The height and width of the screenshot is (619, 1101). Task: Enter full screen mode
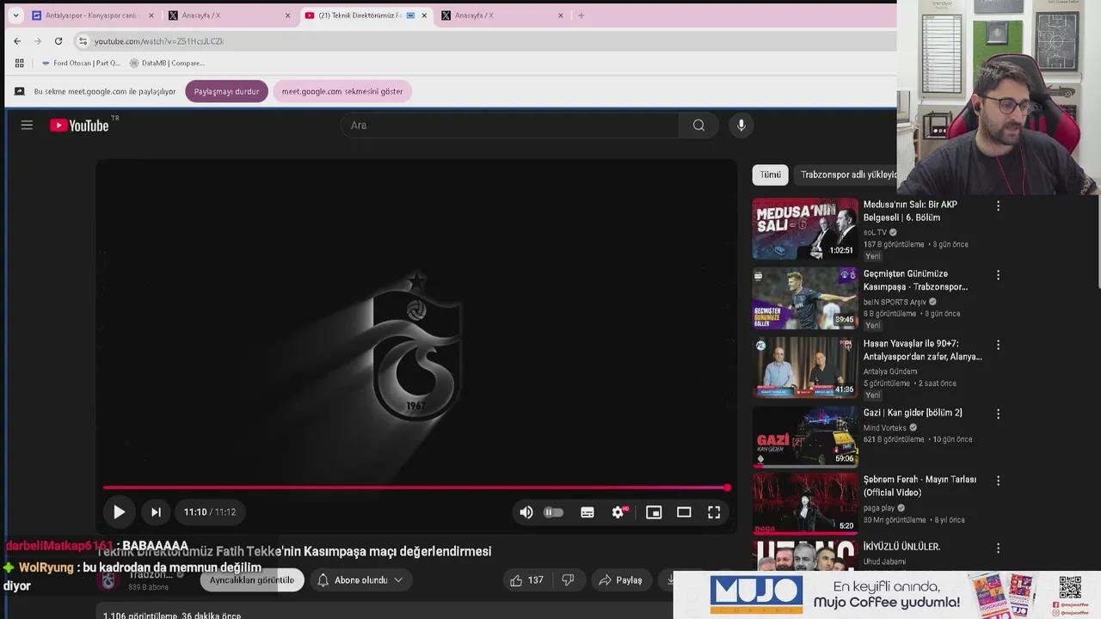tap(714, 512)
